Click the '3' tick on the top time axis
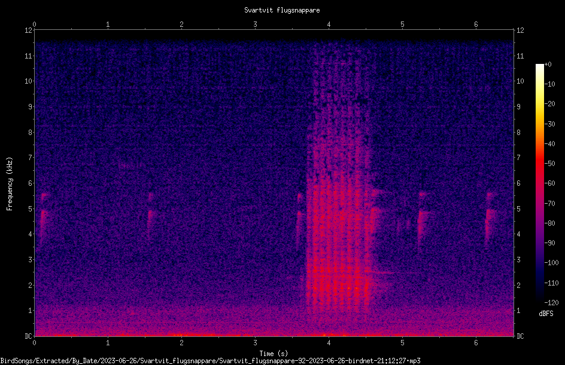The image size is (565, 365). [255, 24]
